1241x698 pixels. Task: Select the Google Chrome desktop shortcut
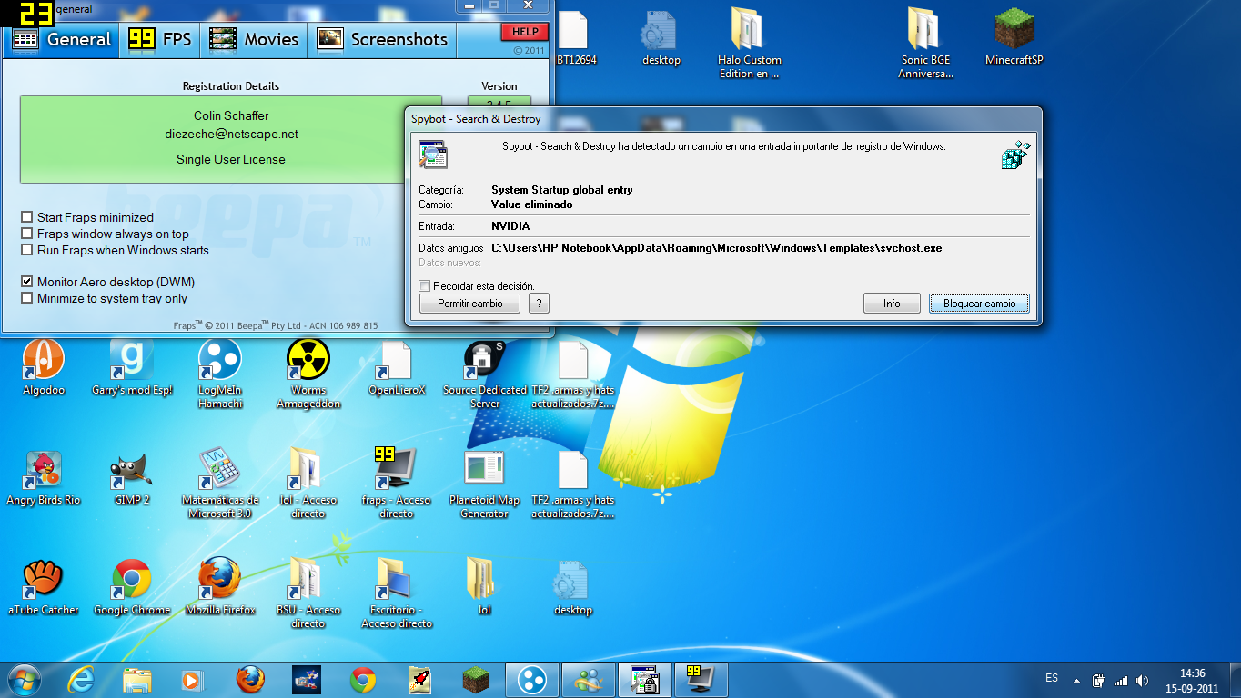click(x=132, y=588)
